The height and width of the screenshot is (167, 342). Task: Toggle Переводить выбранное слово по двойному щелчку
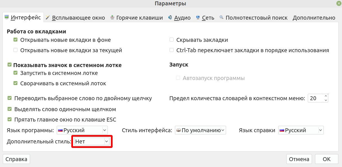(x=80, y=98)
